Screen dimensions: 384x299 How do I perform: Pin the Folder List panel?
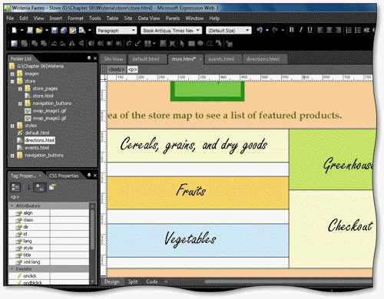click(x=89, y=58)
